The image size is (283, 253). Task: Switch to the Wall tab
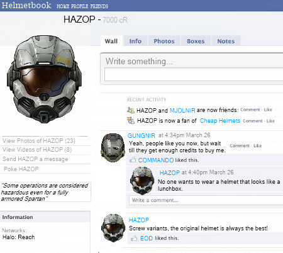[x=111, y=41]
